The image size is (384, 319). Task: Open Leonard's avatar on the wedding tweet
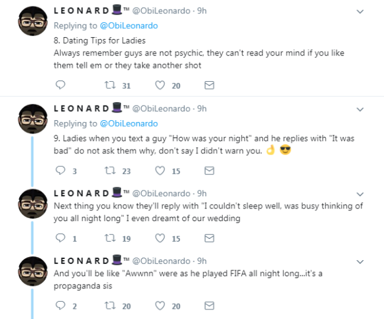33,203
